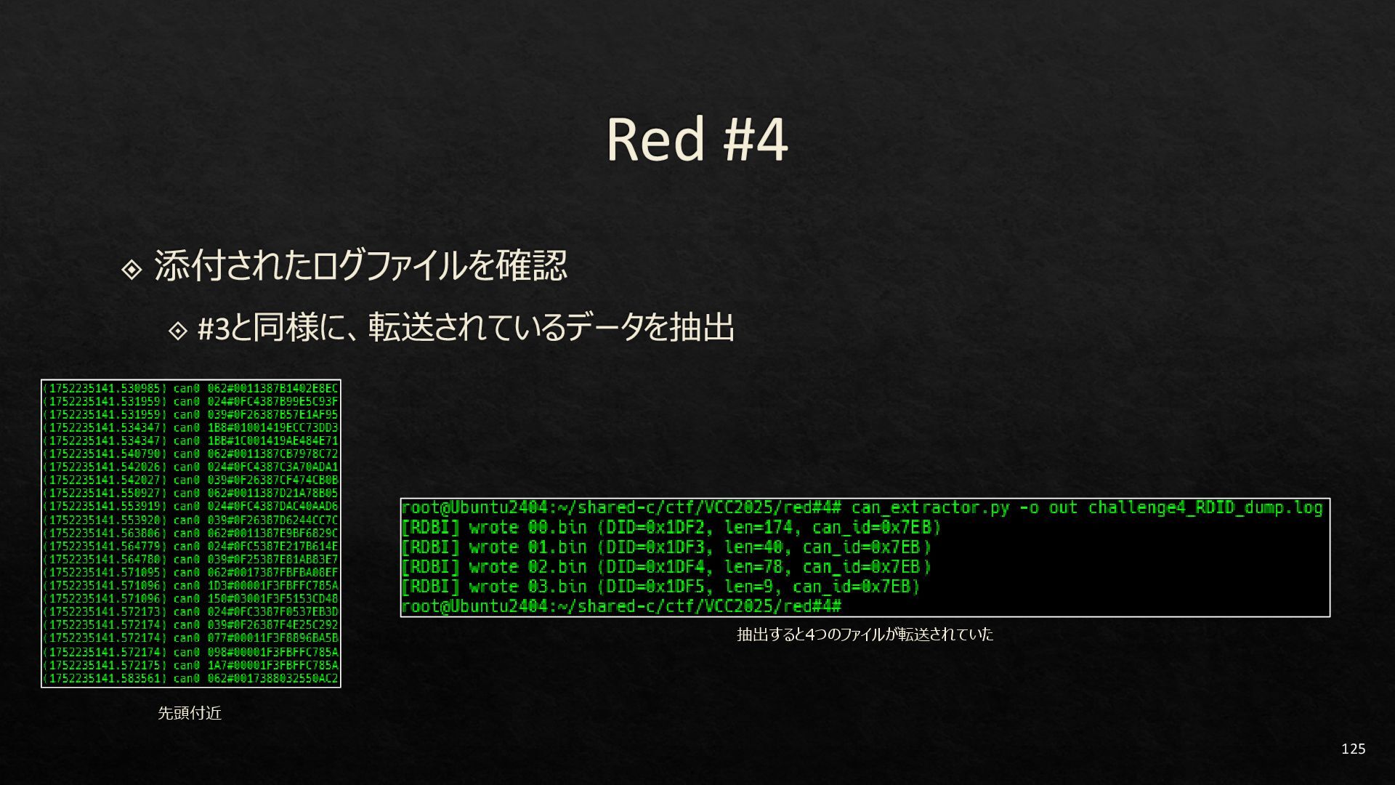Click the CAN log dump screenshot
The image size is (1395, 785).
pyautogui.click(x=190, y=533)
